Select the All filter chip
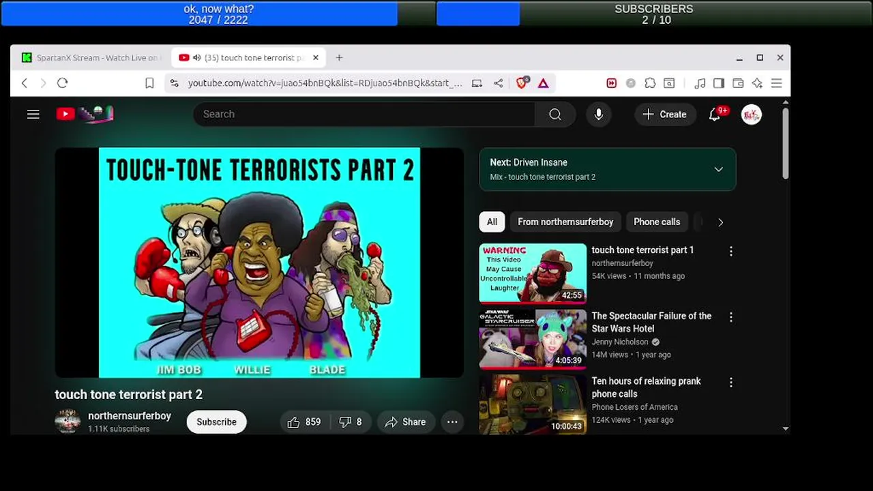Image resolution: width=873 pixels, height=491 pixels. coord(492,222)
